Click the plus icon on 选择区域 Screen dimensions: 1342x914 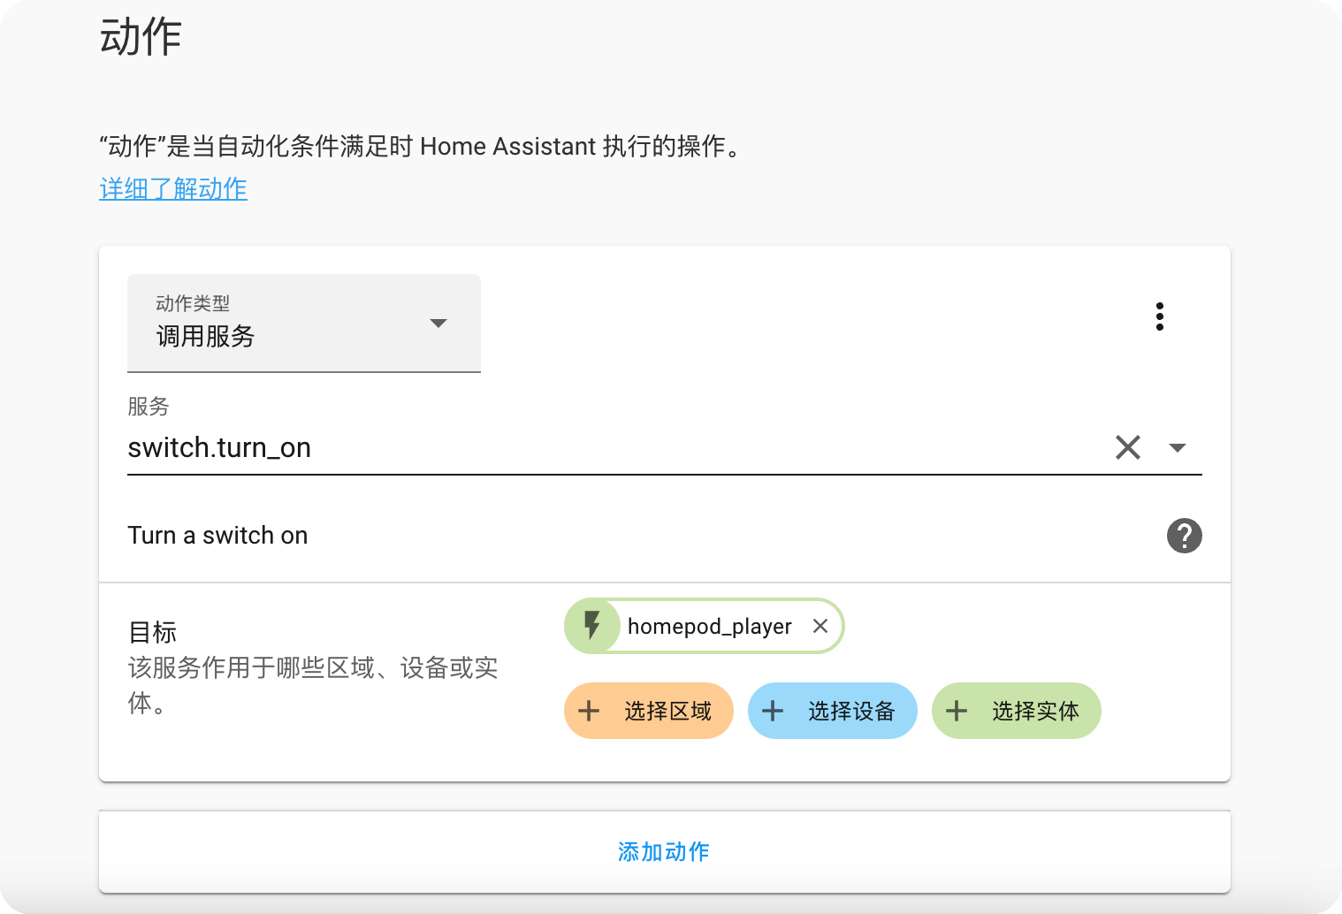click(589, 711)
